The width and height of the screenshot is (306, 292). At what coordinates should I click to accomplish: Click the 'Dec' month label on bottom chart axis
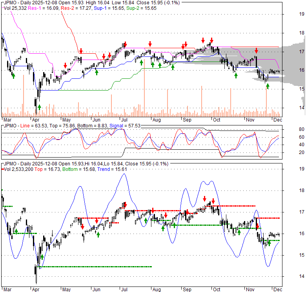click(x=277, y=290)
